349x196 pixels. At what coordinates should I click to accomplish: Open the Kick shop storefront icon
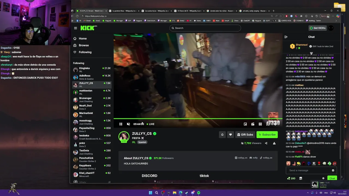301,179
